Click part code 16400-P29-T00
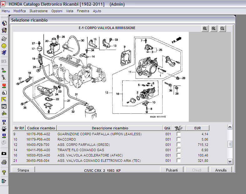Viewport: 246px width, 194px height. coord(38,145)
